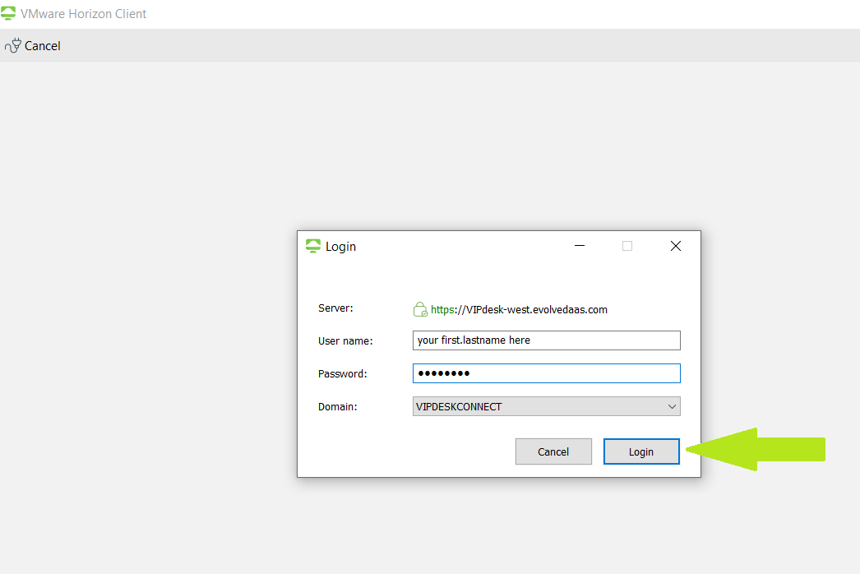Screen dimensions: 860x574
Task: Click the "Domain:" label
Action: pos(338,406)
